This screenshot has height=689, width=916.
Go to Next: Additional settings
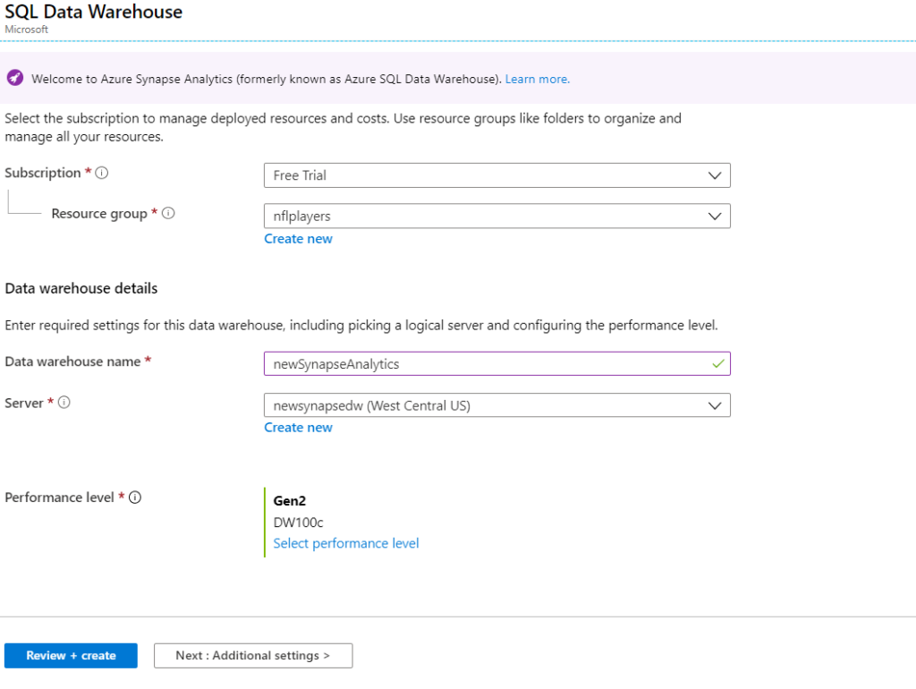[x=253, y=656]
